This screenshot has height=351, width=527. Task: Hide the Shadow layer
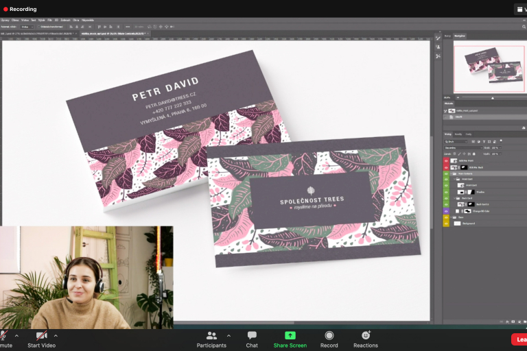[446, 192]
